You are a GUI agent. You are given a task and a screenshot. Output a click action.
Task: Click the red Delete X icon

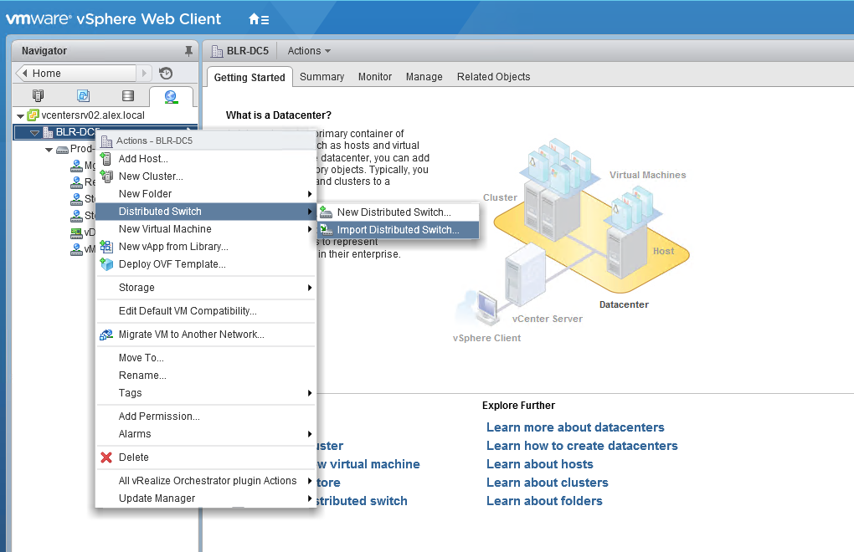(x=106, y=457)
